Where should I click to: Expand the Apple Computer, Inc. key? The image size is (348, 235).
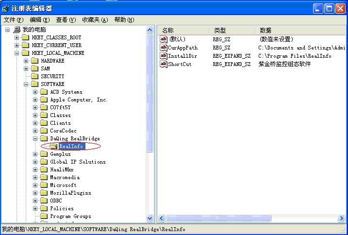click(x=35, y=100)
